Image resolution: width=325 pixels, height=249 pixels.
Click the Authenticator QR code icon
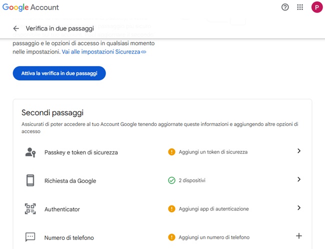pyautogui.click(x=30, y=209)
